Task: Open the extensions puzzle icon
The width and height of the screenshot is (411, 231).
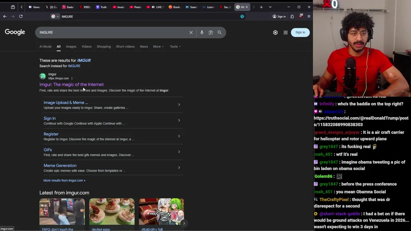Action: [x=292, y=16]
